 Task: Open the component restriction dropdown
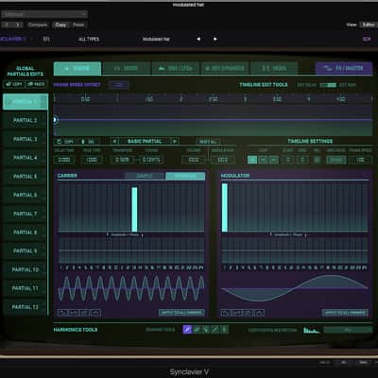[348, 330]
